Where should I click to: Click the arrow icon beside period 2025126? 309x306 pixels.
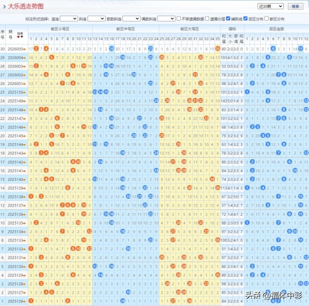coord(25,301)
